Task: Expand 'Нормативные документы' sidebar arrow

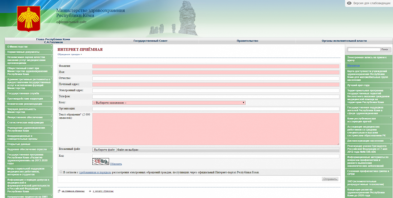Action: (51, 51)
